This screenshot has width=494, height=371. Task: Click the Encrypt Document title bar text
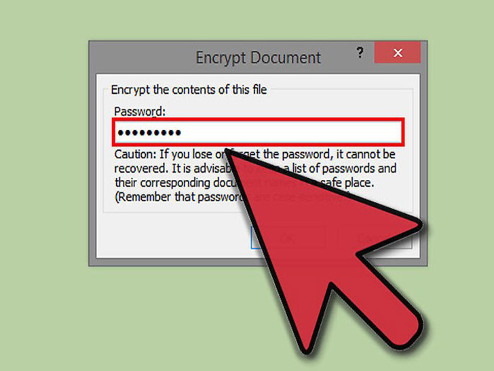pyautogui.click(x=258, y=57)
